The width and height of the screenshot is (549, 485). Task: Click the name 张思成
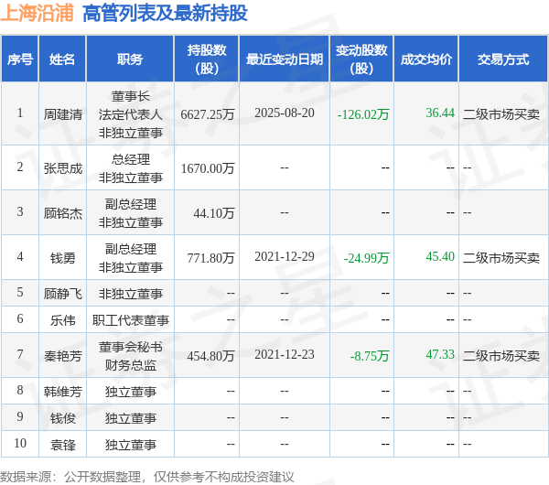click(x=62, y=168)
